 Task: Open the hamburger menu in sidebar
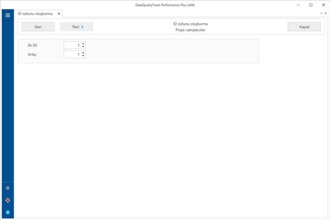point(8,15)
